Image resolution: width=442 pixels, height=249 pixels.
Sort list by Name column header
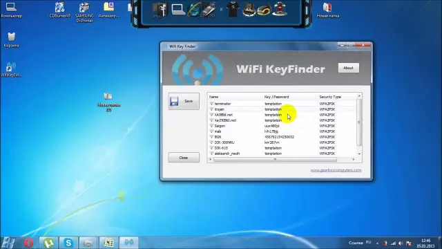[213, 97]
